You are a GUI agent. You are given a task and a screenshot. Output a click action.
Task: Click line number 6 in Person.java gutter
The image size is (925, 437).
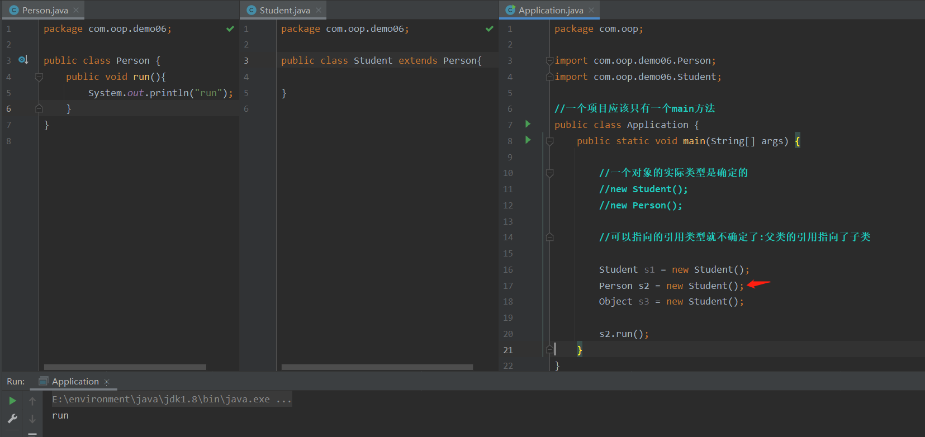8,108
